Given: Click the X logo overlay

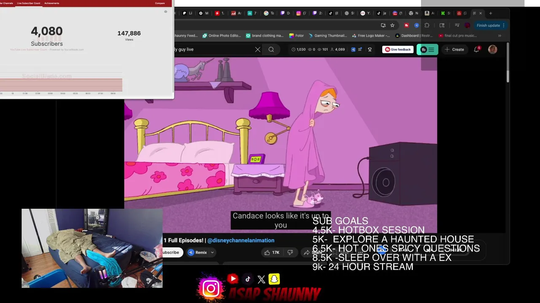Looking at the screenshot, I should tap(261, 279).
